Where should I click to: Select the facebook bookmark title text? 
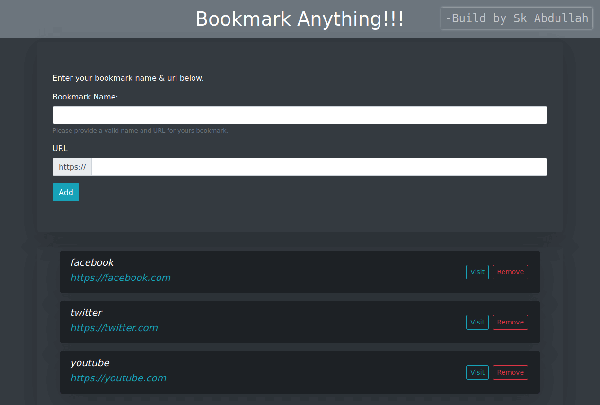92,262
